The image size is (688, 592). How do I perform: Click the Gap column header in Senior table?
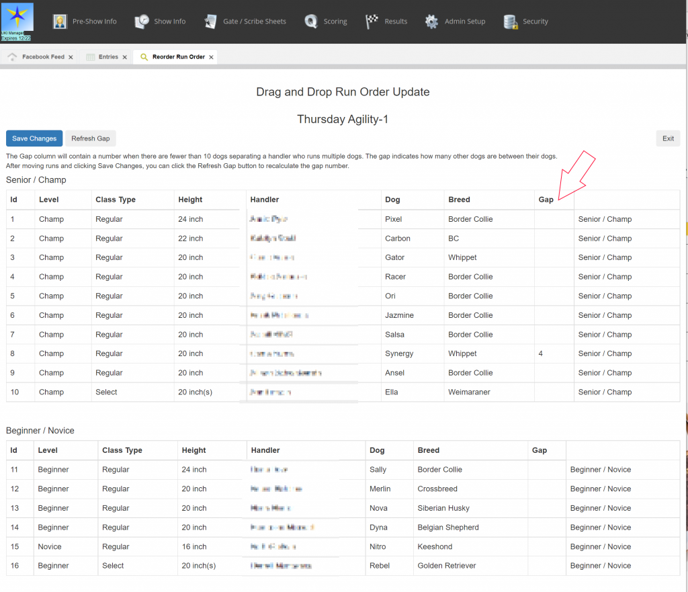pyautogui.click(x=546, y=200)
